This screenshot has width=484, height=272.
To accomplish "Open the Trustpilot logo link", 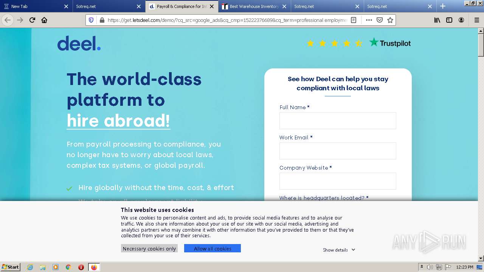I will pyautogui.click(x=390, y=43).
